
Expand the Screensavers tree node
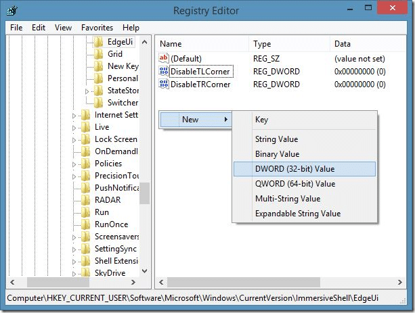[74, 237]
